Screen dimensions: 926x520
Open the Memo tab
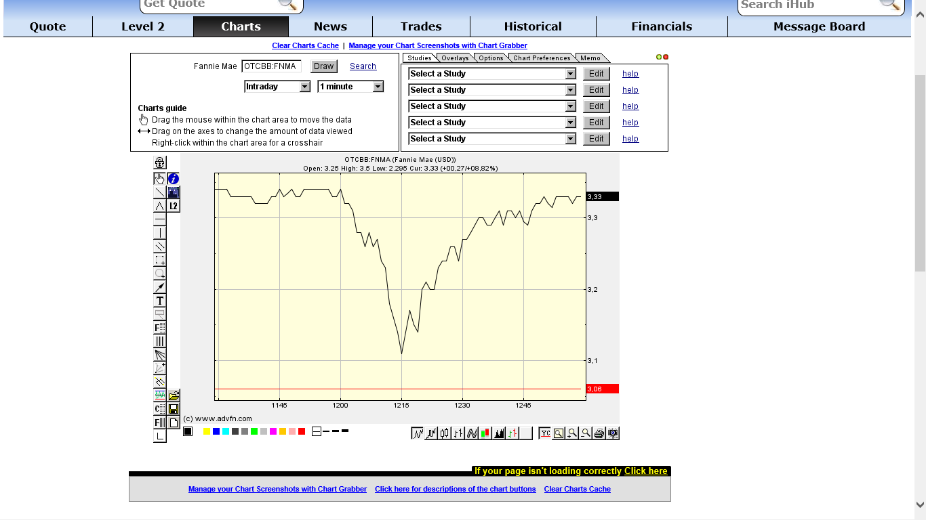click(590, 58)
